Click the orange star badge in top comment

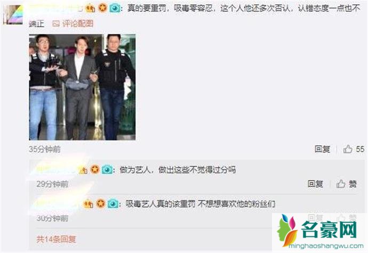(x=102, y=8)
